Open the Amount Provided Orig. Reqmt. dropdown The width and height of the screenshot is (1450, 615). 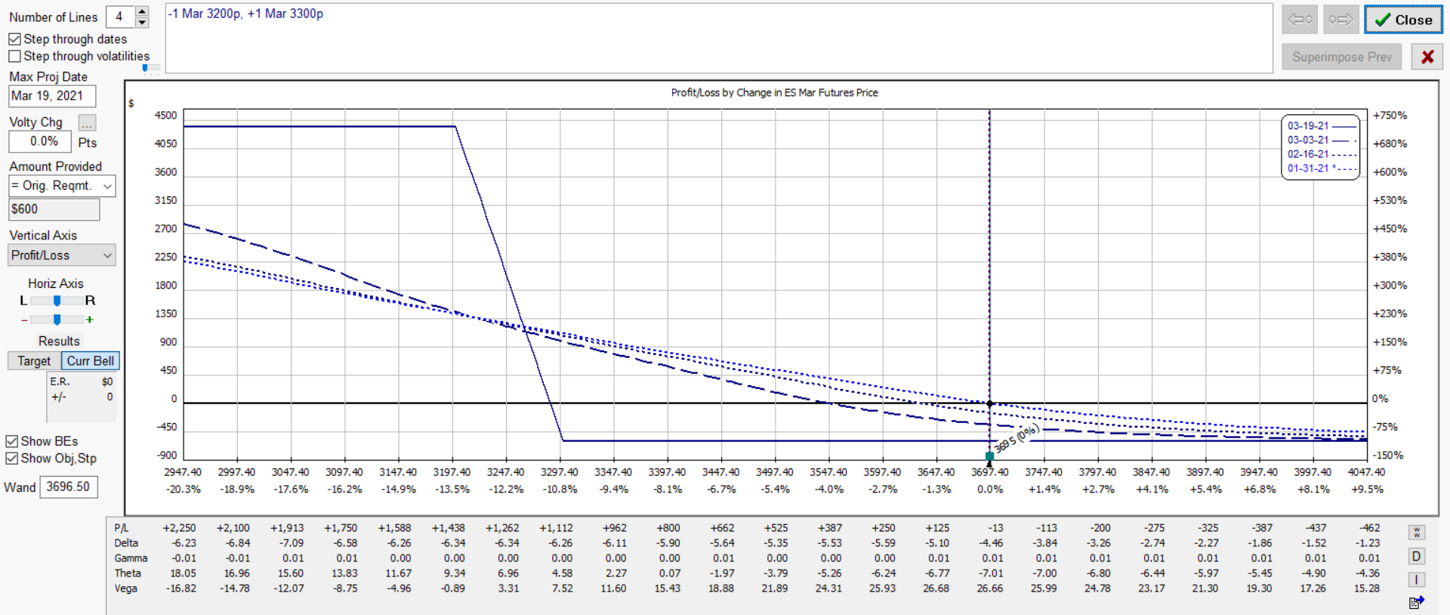[x=62, y=186]
